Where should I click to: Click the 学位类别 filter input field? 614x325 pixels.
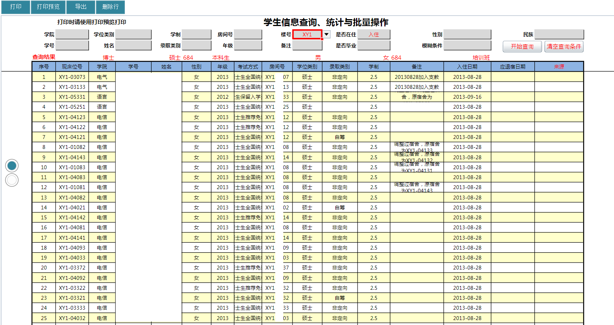(133, 34)
